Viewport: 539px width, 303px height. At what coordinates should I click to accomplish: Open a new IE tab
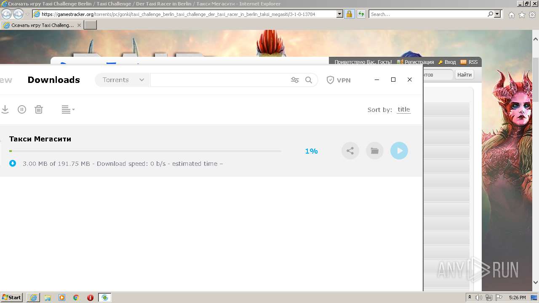[91, 25]
